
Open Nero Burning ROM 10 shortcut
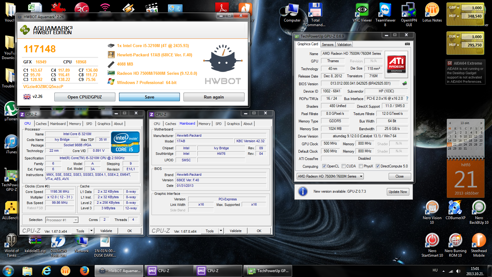tap(455, 245)
